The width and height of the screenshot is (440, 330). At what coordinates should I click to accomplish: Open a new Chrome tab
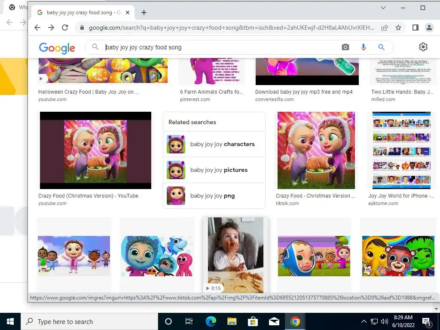pyautogui.click(x=144, y=12)
